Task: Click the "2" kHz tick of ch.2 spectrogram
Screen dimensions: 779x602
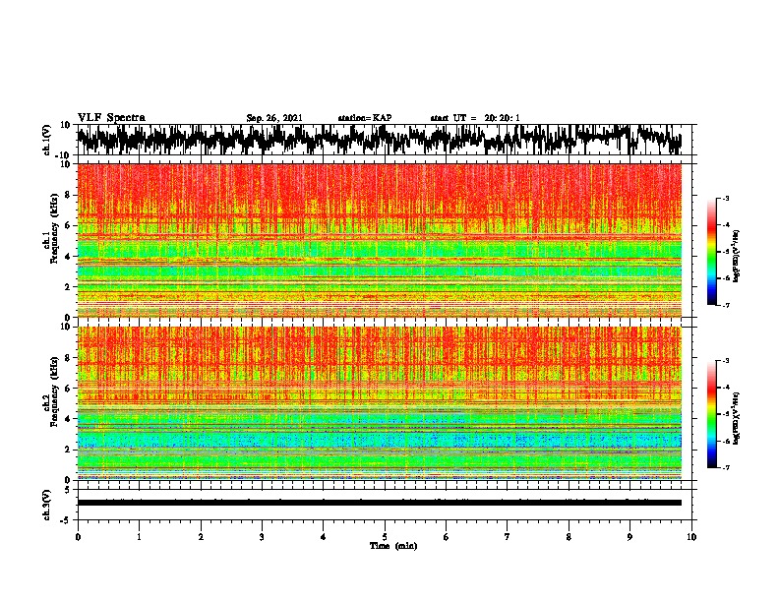Action: [x=70, y=450]
